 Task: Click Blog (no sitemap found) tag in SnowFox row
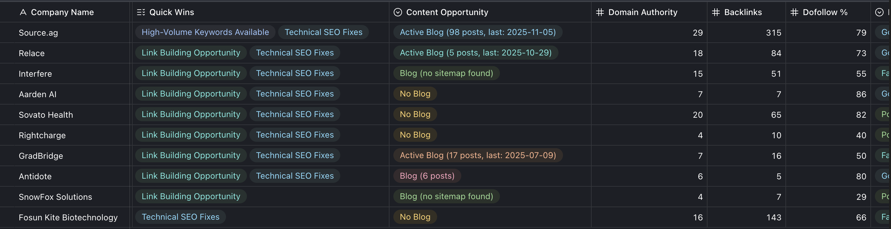click(446, 196)
